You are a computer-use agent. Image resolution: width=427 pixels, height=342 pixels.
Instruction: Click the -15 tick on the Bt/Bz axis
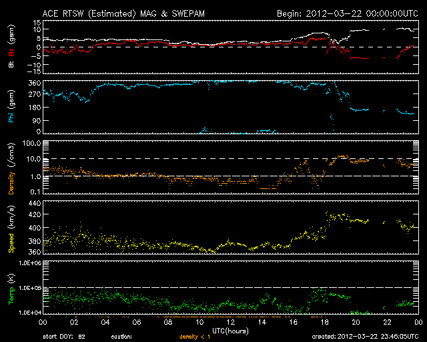tap(34, 71)
